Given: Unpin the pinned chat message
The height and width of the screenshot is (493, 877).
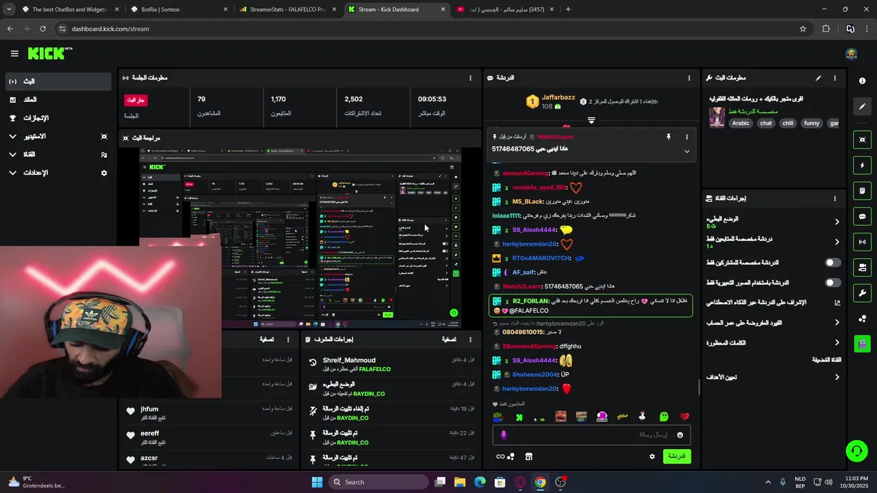Looking at the screenshot, I should pos(669,137).
